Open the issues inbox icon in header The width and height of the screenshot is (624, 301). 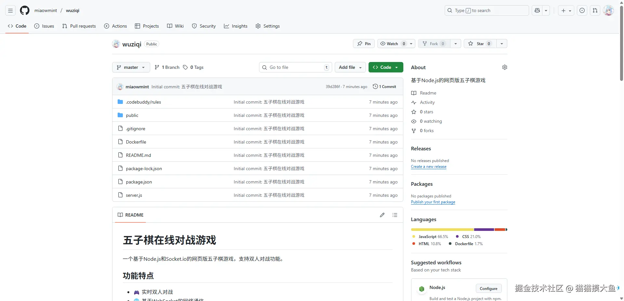582,11
